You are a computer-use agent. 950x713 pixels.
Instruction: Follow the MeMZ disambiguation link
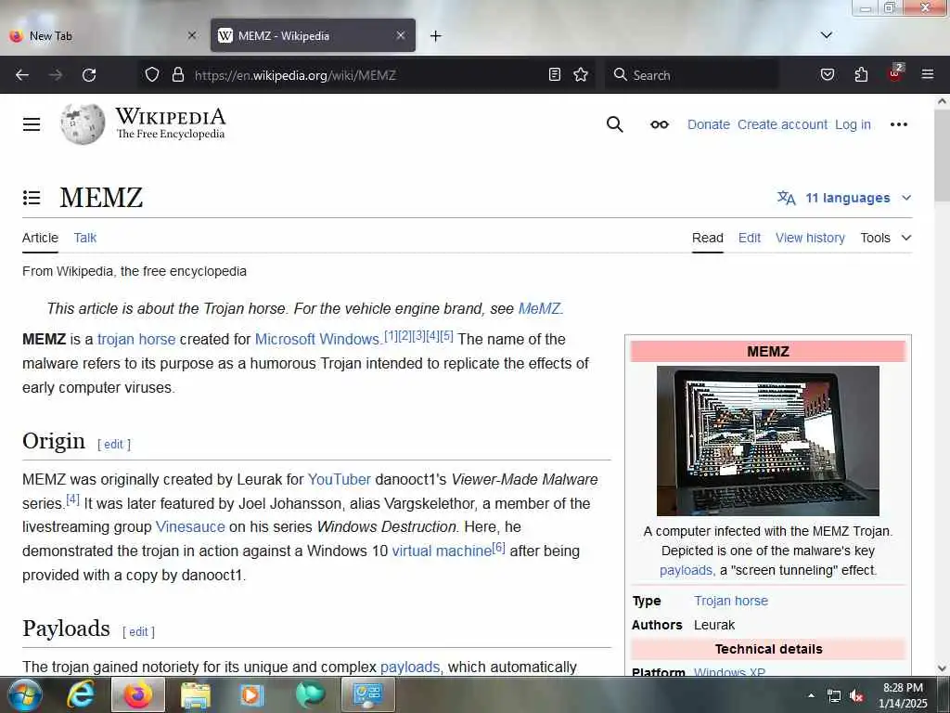539,308
